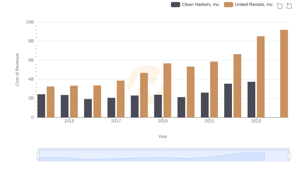Click the United Rentals bar for 2017

(121, 99)
